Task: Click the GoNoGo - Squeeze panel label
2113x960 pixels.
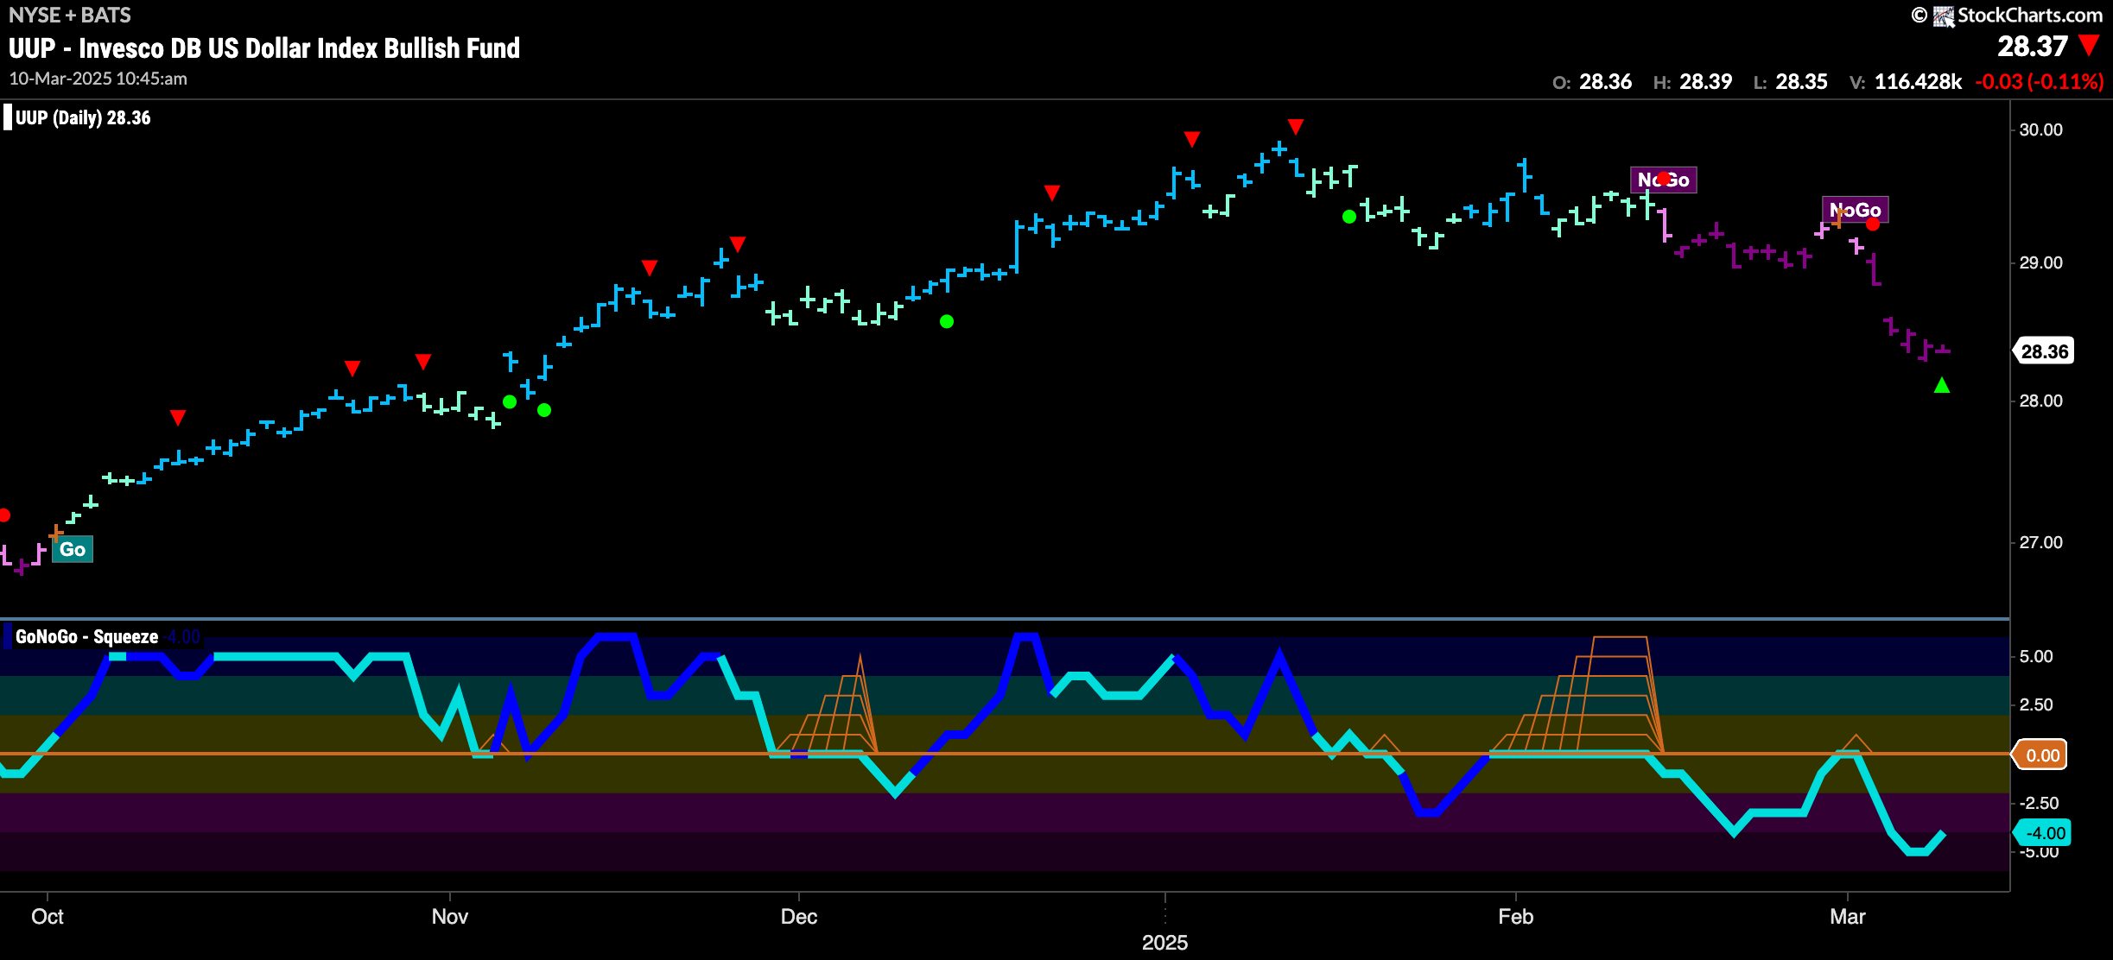Action: (x=86, y=637)
